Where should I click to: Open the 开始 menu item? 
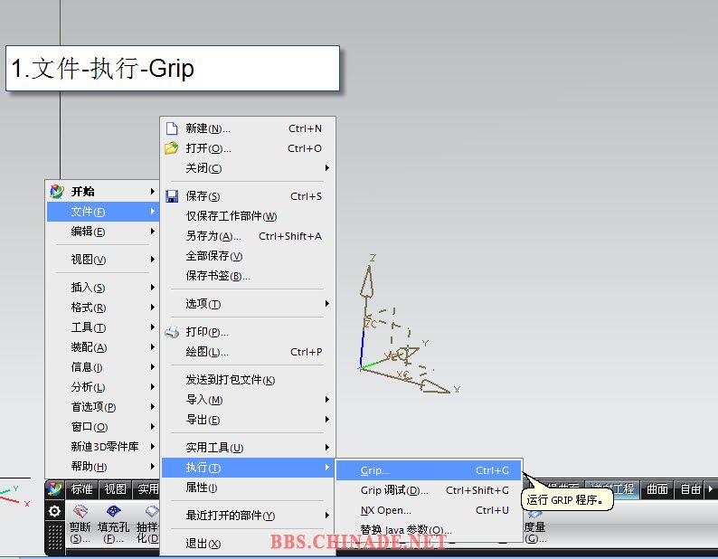[102, 192]
